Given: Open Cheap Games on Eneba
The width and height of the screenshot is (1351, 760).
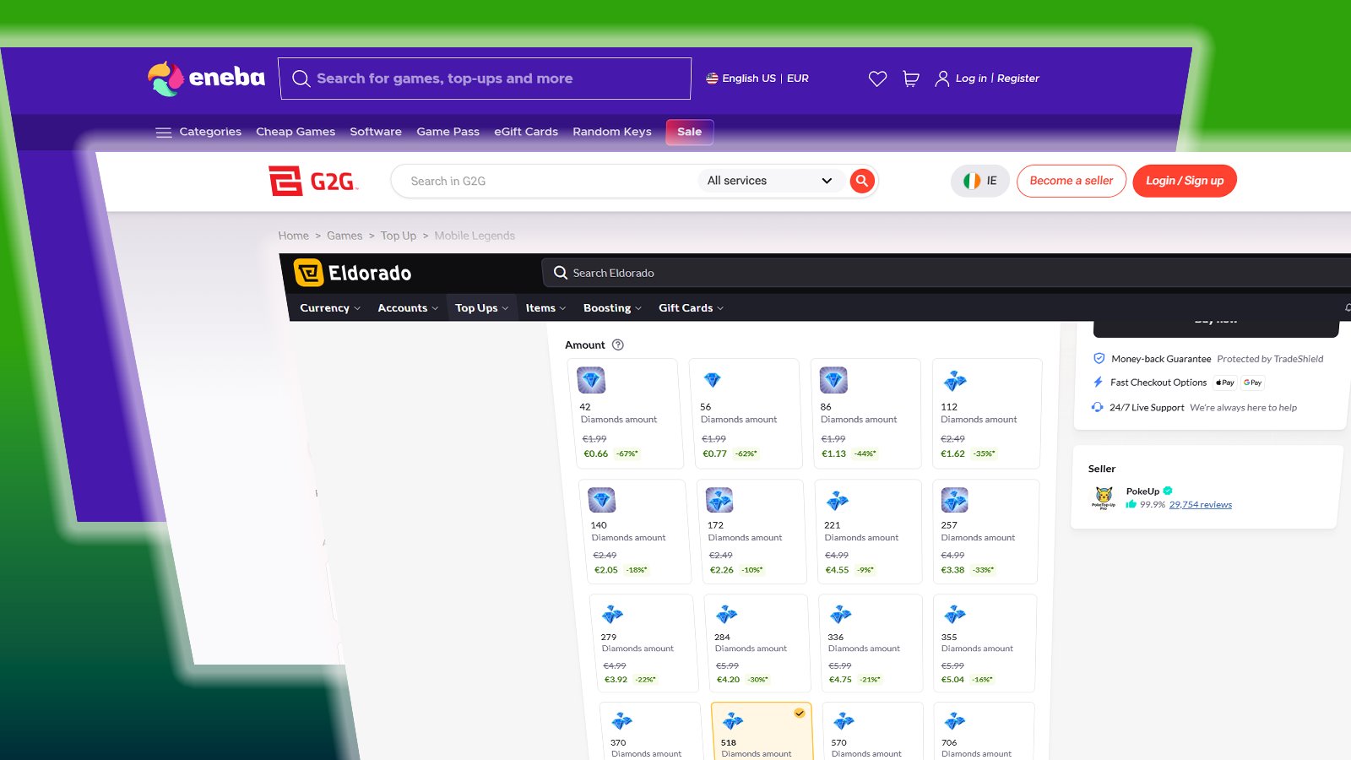Looking at the screenshot, I should point(296,132).
